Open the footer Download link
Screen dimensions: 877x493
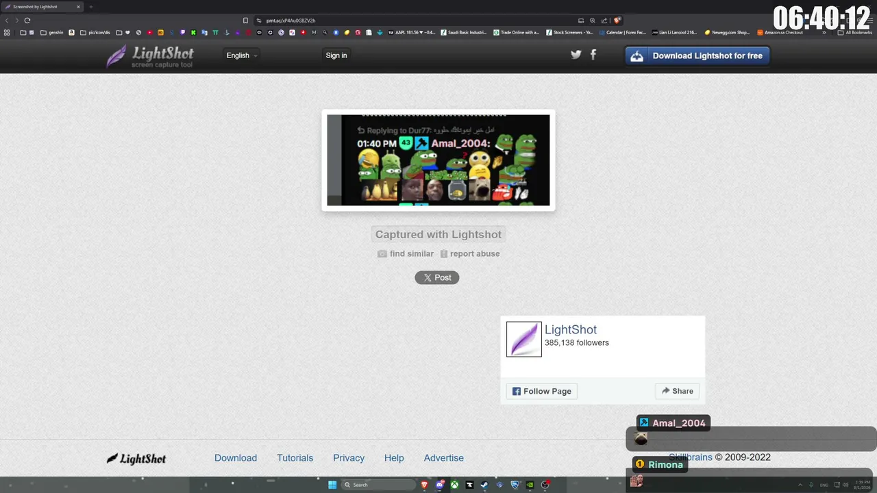tap(236, 458)
